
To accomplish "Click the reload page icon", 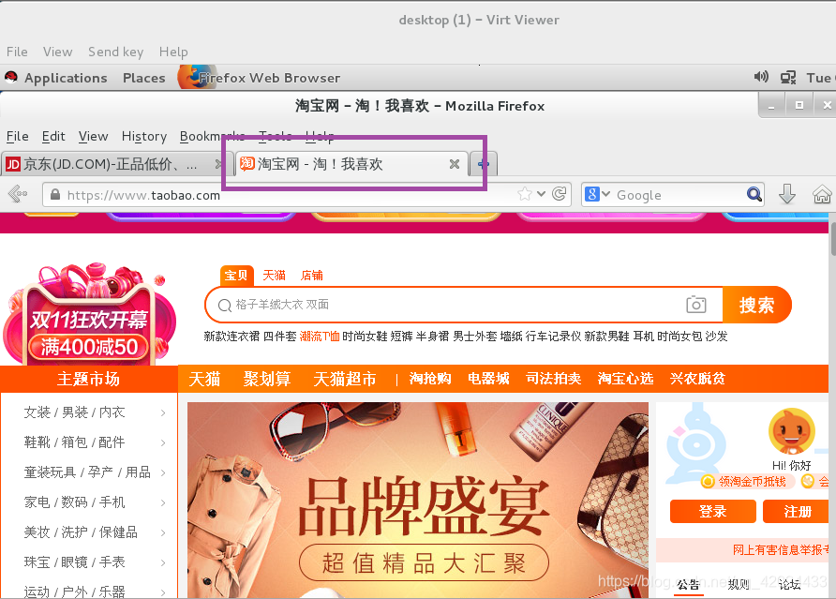I will [559, 194].
